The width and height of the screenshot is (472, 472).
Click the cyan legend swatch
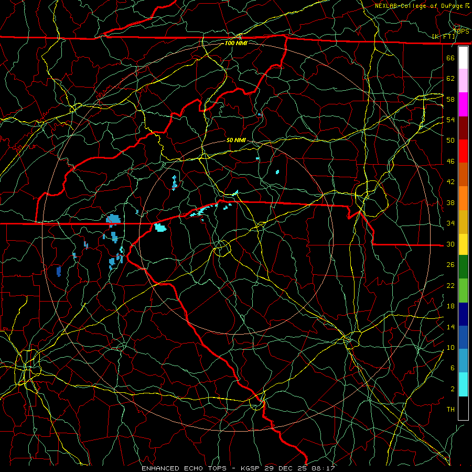click(463, 384)
